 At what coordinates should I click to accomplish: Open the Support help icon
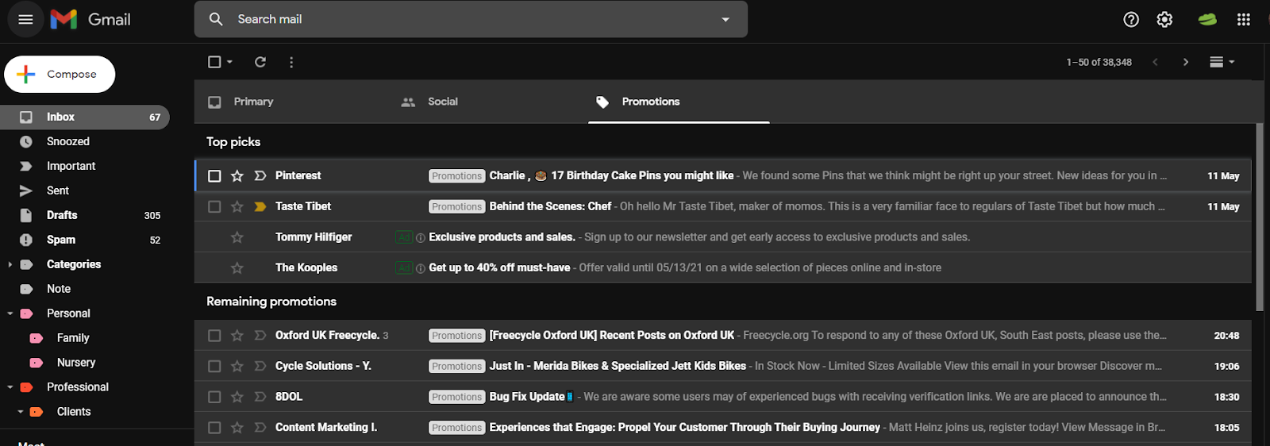1131,20
